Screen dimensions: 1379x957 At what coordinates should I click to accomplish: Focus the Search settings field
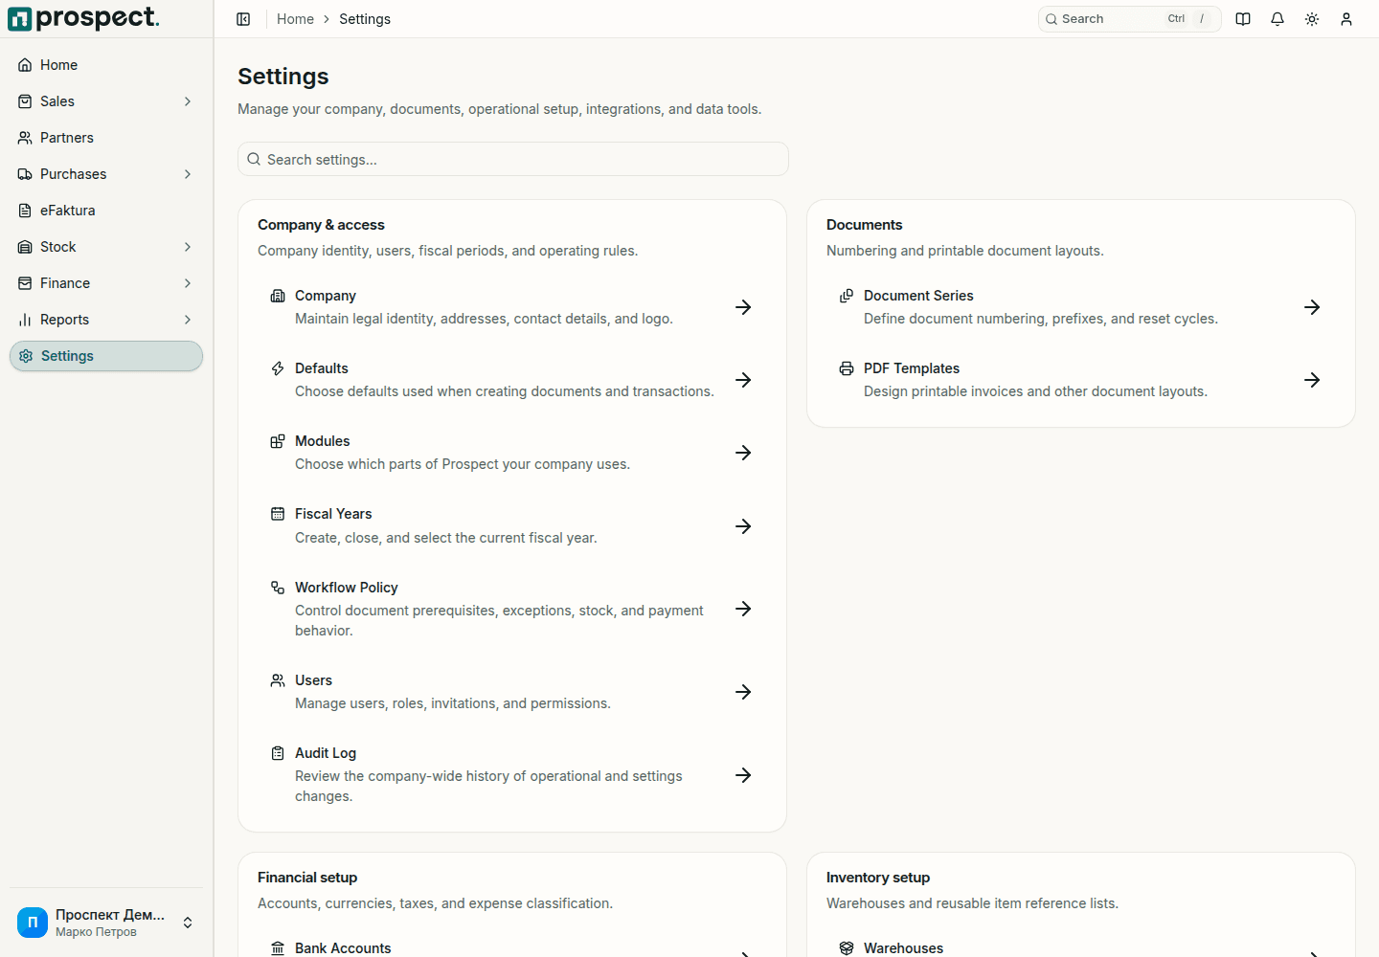tap(513, 159)
